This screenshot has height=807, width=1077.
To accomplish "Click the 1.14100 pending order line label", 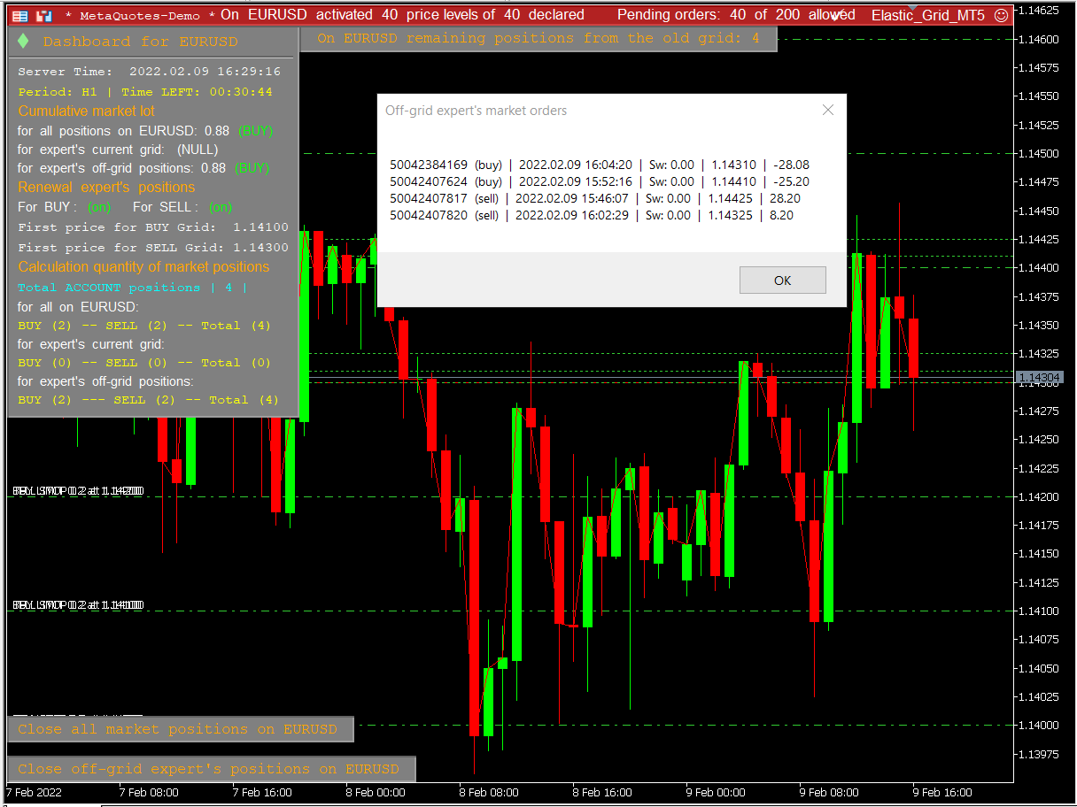I will point(78,605).
